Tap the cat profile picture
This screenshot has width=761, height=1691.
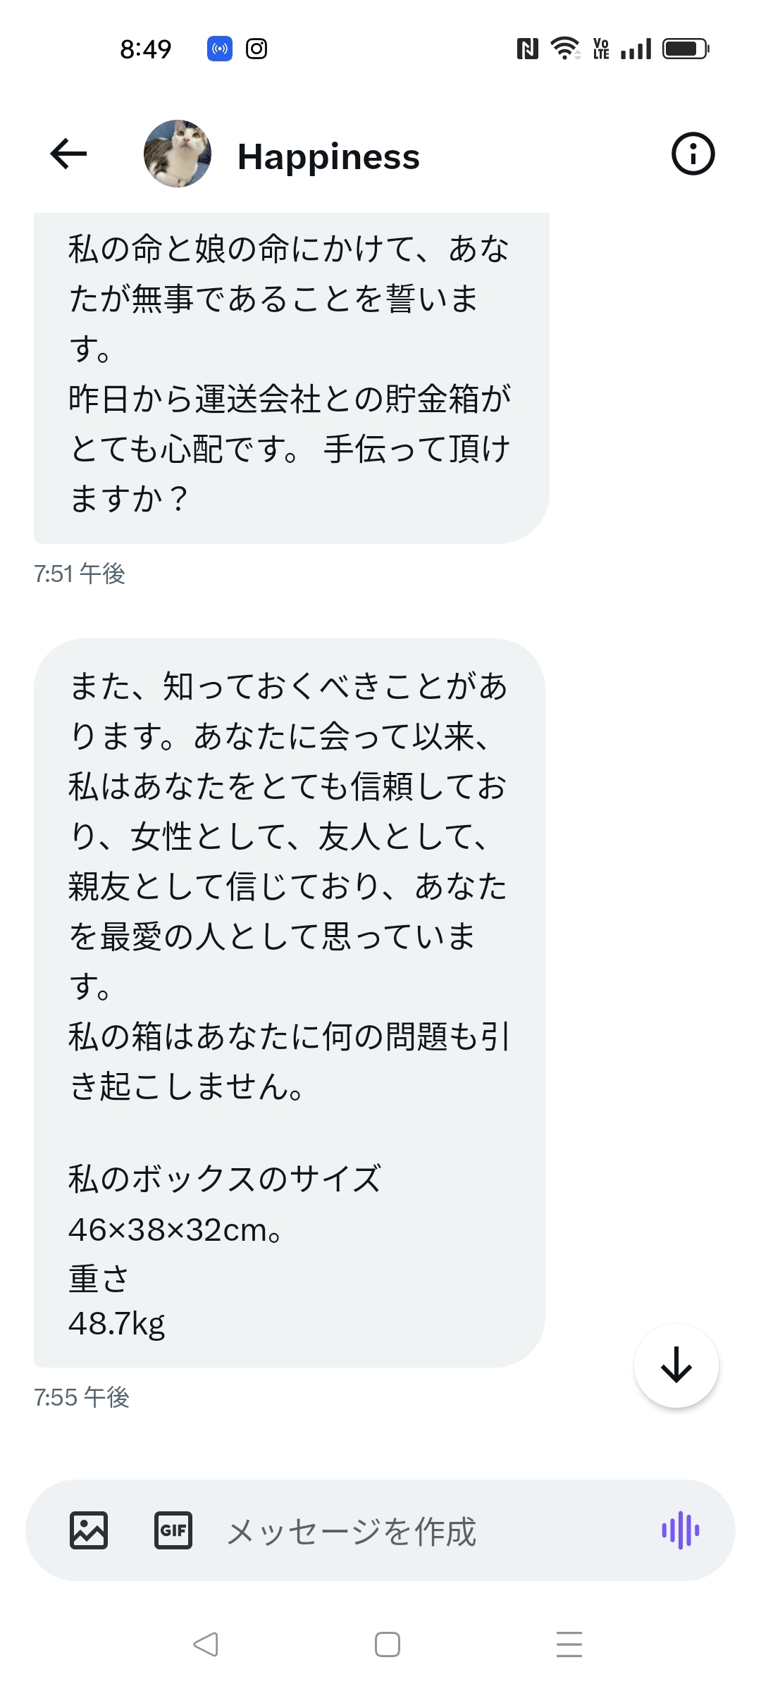178,154
